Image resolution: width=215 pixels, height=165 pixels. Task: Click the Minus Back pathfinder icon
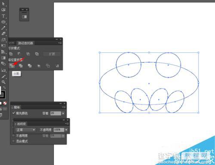[57, 66]
